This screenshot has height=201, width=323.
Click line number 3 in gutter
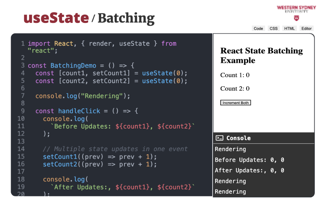[23, 66]
